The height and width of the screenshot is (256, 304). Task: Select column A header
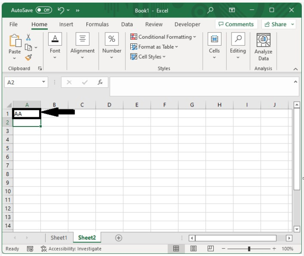tap(27, 105)
